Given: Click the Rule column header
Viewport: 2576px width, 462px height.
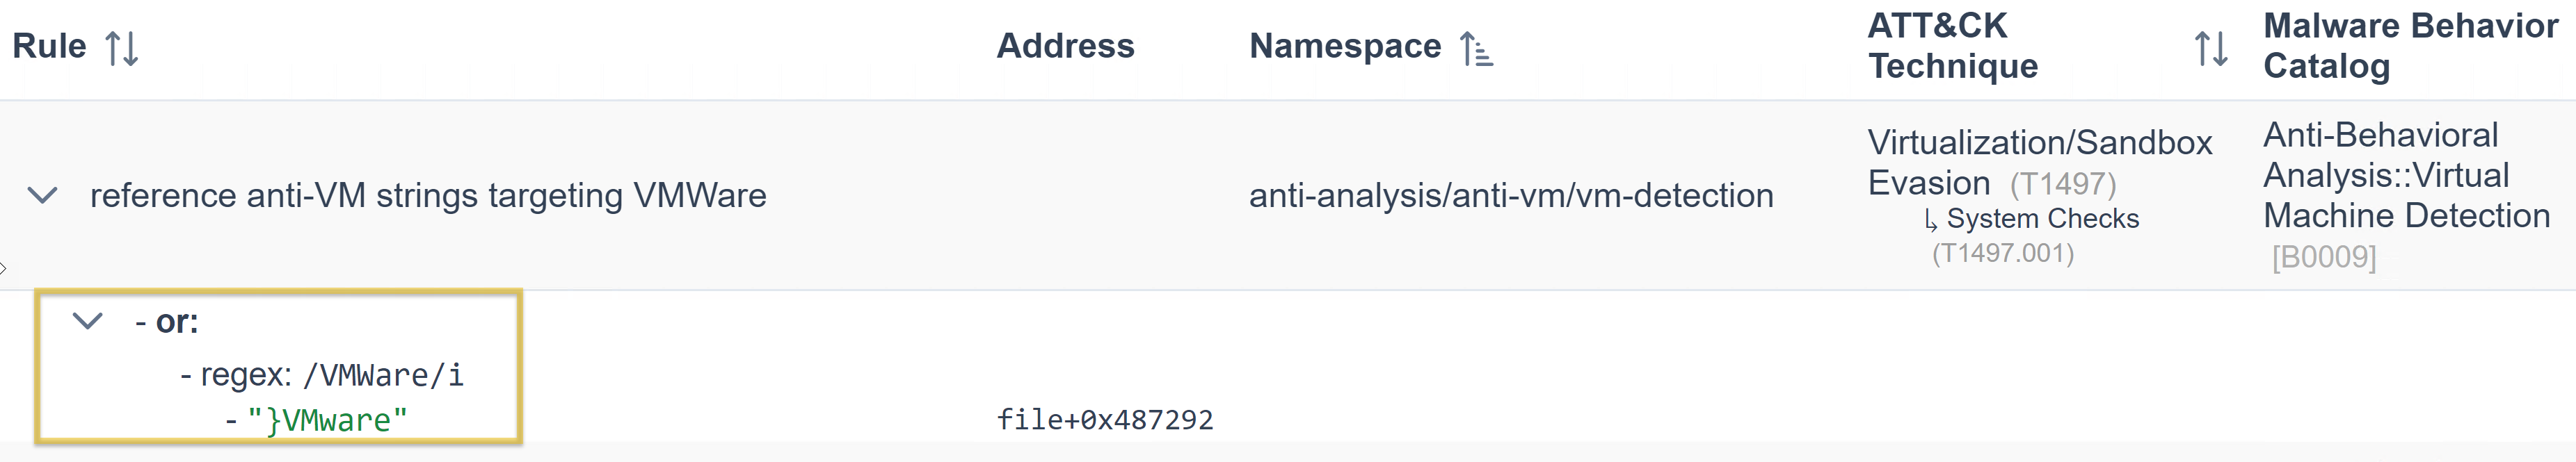Looking at the screenshot, I should (49, 46).
